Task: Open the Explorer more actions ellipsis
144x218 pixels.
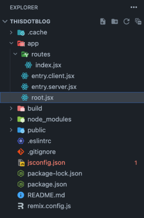Action: coord(134,7)
